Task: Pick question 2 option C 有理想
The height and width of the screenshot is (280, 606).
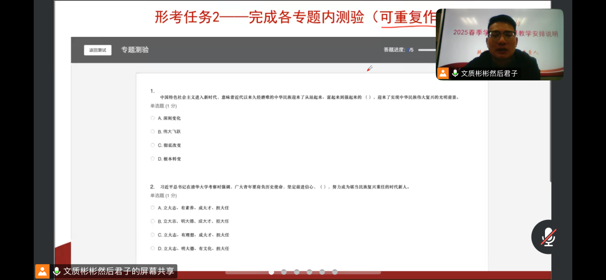Action: click(153, 235)
